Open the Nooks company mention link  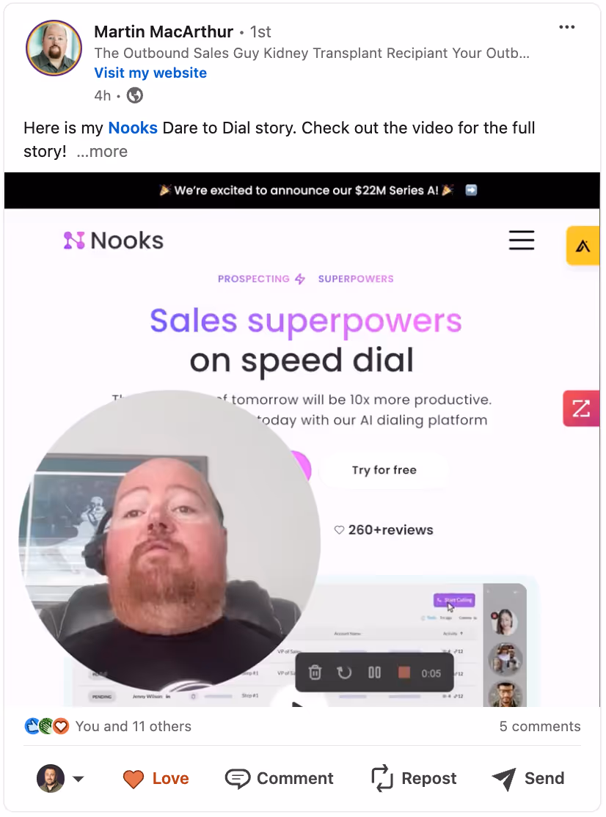[x=133, y=128]
